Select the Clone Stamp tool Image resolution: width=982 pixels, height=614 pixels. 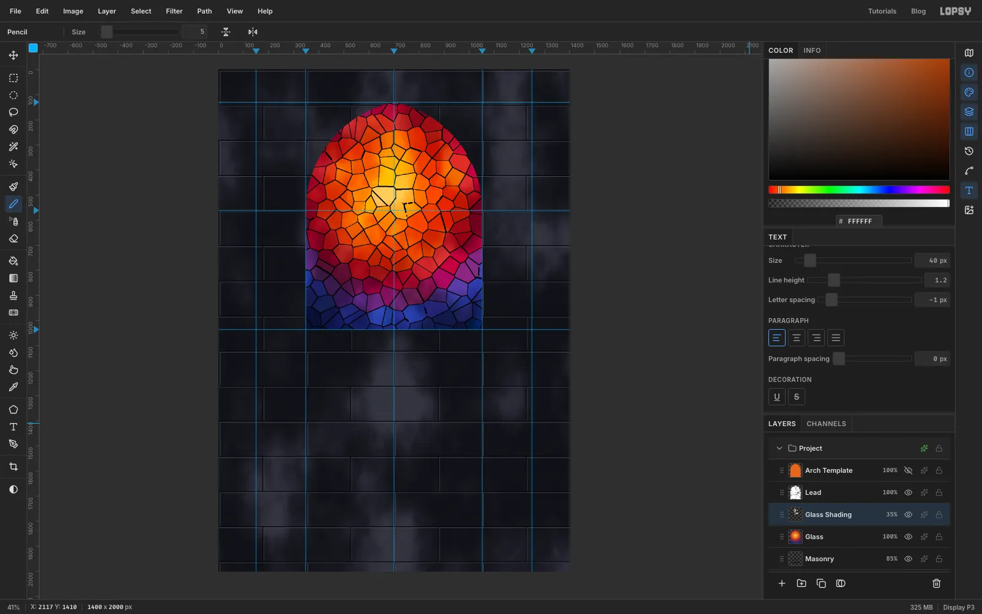[x=14, y=295]
